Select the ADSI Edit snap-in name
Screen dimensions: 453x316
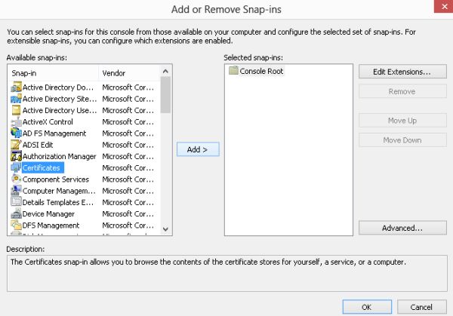(x=38, y=145)
